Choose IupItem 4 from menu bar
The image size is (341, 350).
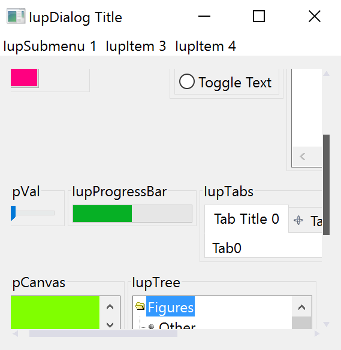[x=206, y=46]
